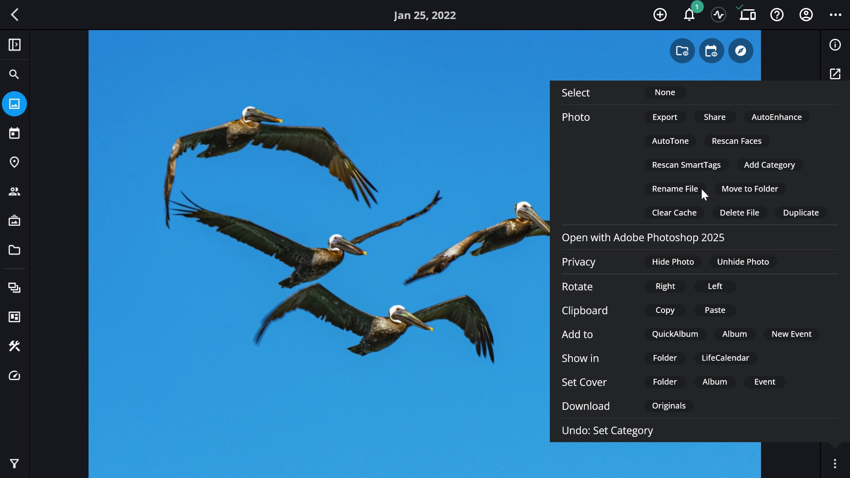Open the calendar view in sidebar

(x=14, y=133)
